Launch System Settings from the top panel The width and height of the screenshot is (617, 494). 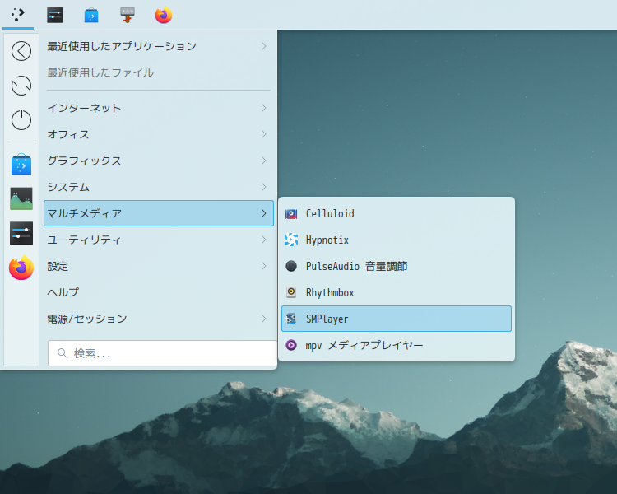click(x=55, y=15)
